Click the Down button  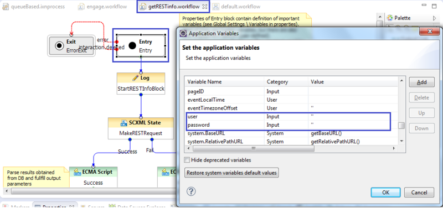click(x=422, y=128)
